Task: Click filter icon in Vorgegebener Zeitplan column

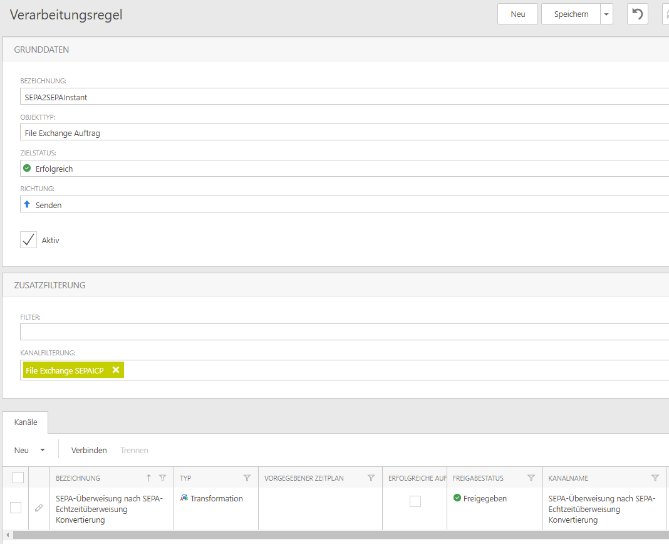Action: point(371,478)
